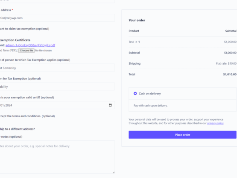The width and height of the screenshot is (237, 178).
Task: Select the Cash on delivery option
Action: pyautogui.click(x=135, y=93)
